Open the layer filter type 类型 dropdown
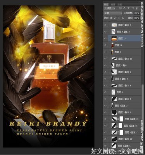 pos(110,9)
